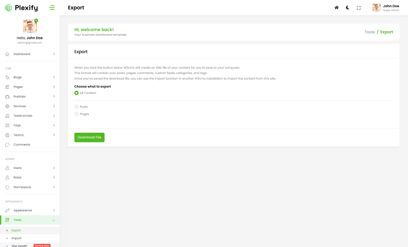408x247 pixels.
Task: Click the Dashboard home icon in the sidebar
Action: tap(8, 54)
